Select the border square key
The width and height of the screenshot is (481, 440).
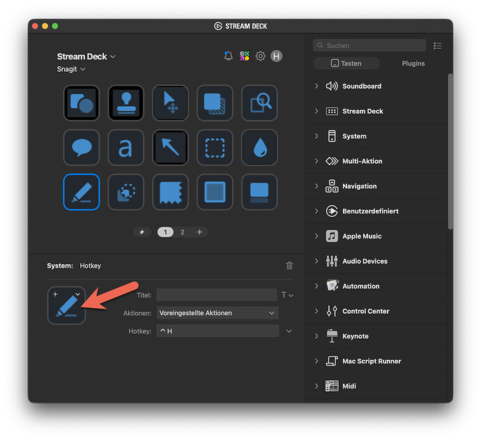[x=215, y=192]
